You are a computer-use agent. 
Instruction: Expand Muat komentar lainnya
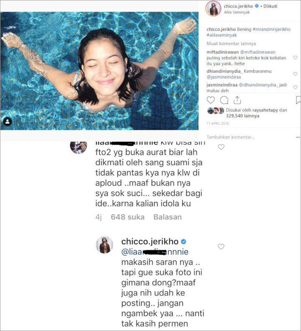click(x=231, y=43)
